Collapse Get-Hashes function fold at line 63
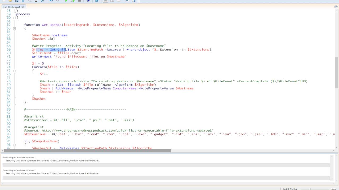 15,28
